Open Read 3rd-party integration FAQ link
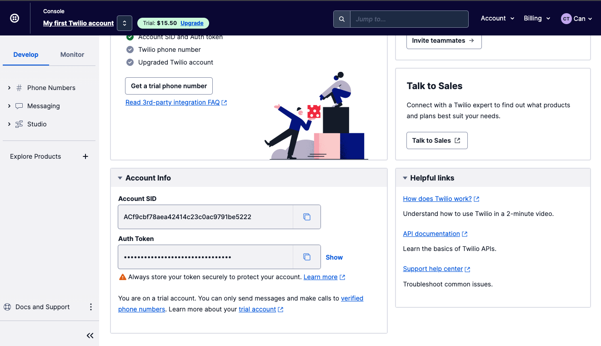Viewport: 601px width, 346px height. (x=176, y=102)
